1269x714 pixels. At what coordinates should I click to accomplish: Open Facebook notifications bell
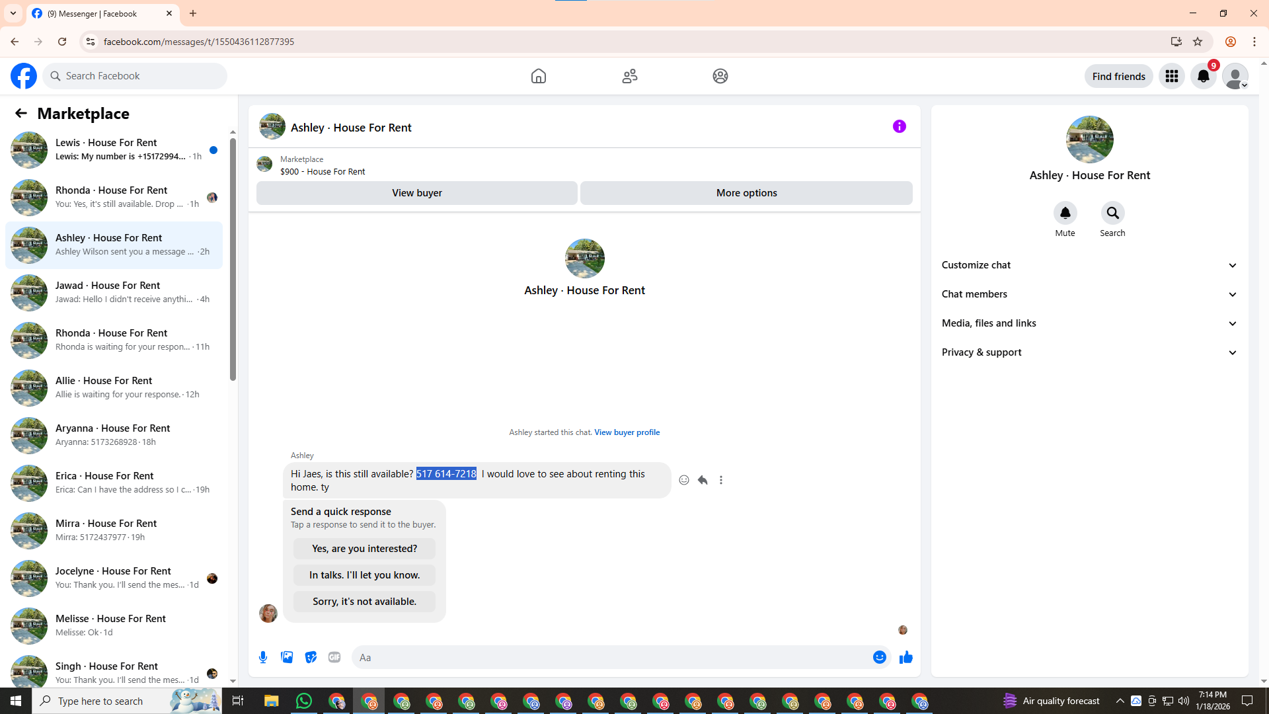point(1203,76)
